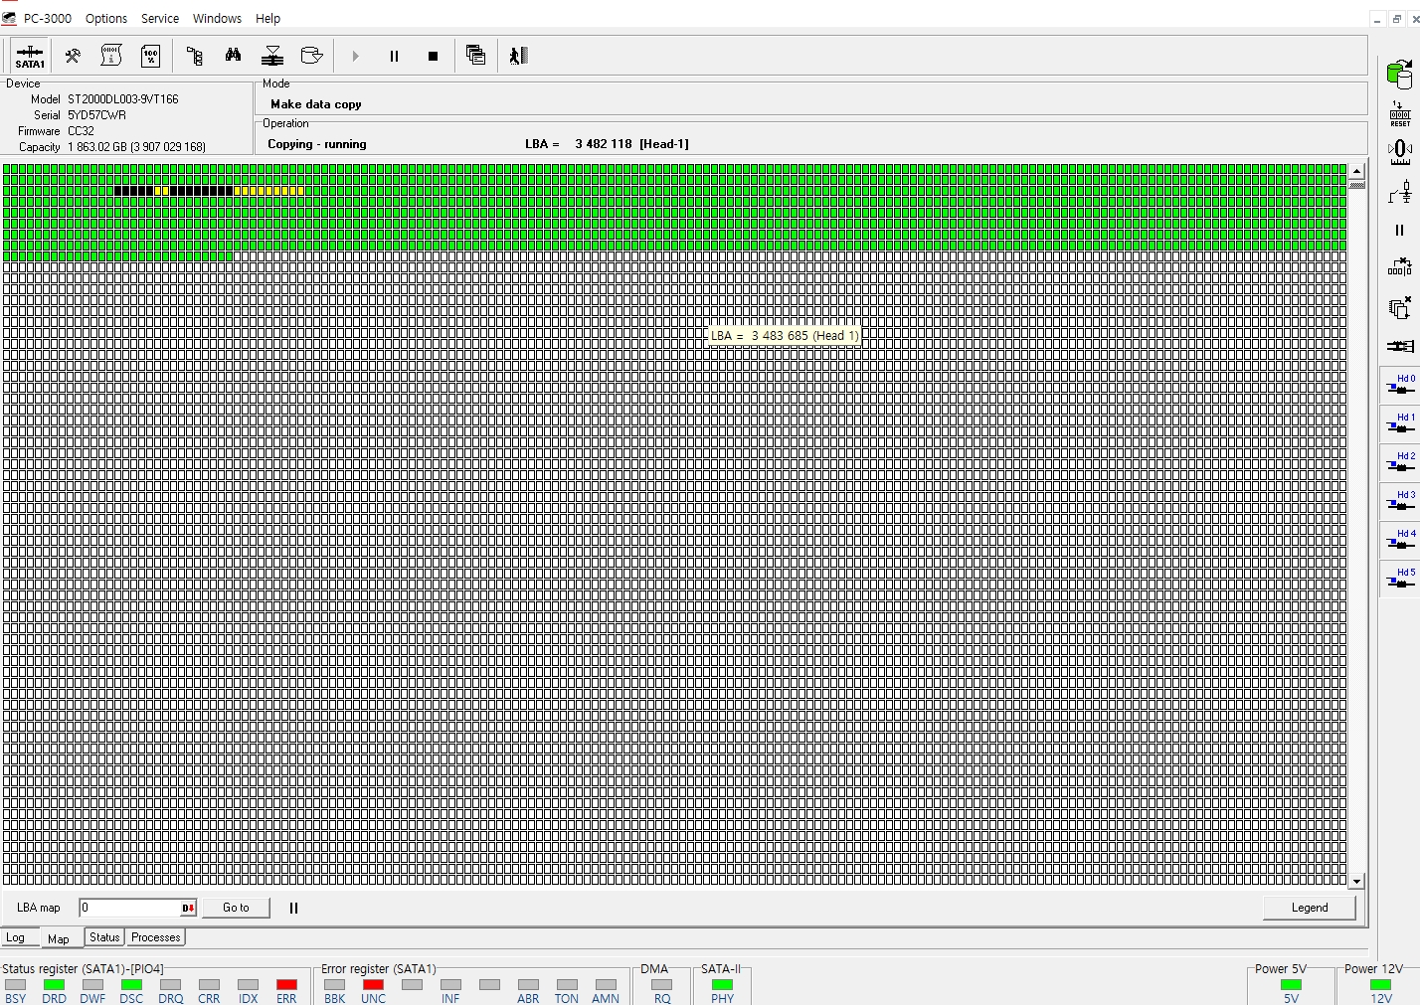
Task: Click the UNC error indicator
Action: pos(373,985)
